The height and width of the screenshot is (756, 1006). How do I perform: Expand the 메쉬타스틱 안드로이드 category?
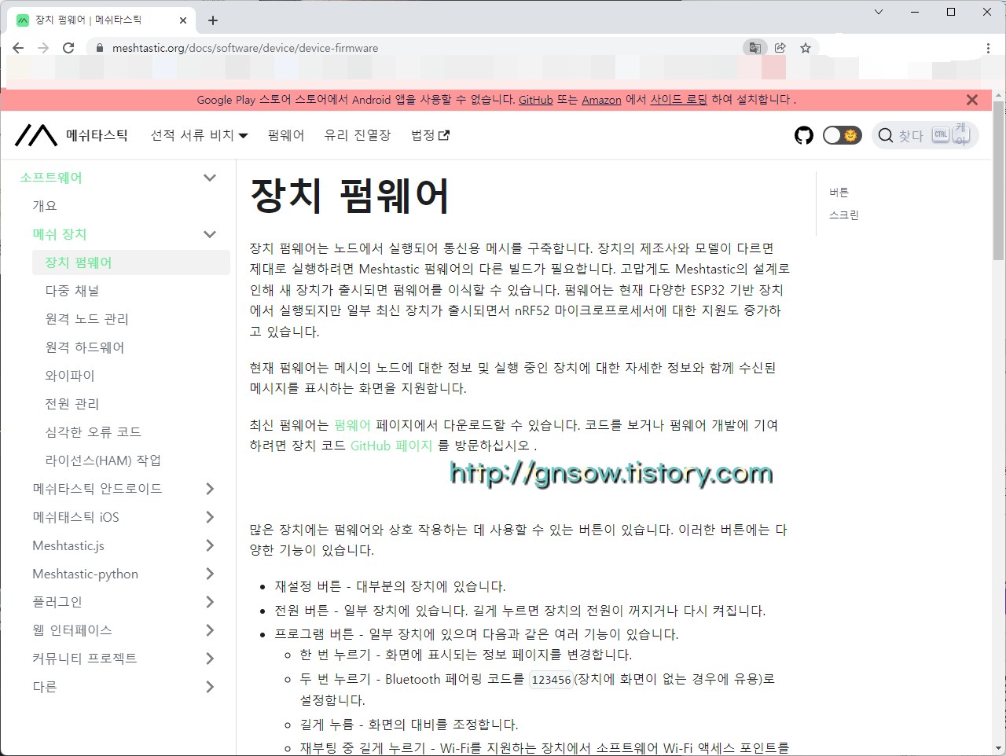click(x=210, y=489)
